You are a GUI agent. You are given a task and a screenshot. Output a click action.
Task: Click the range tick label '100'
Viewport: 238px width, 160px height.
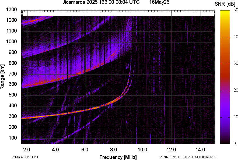13,138
